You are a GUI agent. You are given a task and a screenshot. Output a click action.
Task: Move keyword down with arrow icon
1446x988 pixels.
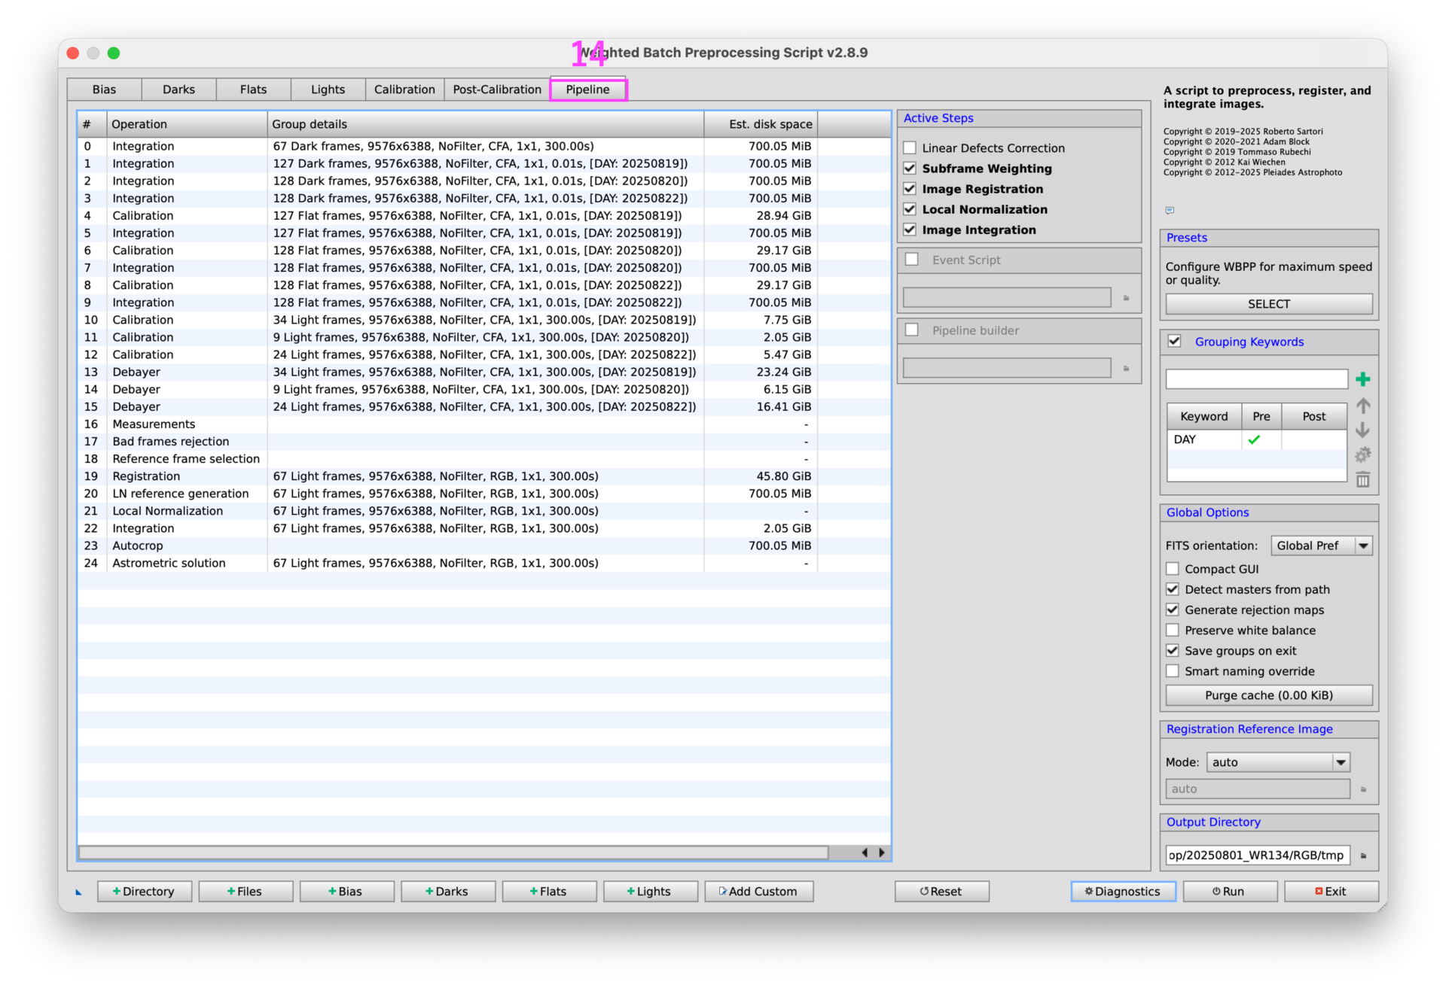click(1362, 430)
